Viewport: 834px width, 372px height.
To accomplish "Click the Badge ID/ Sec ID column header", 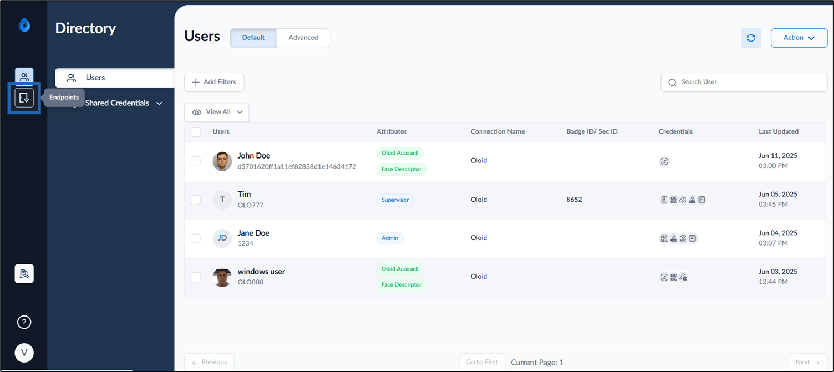I will click(592, 132).
